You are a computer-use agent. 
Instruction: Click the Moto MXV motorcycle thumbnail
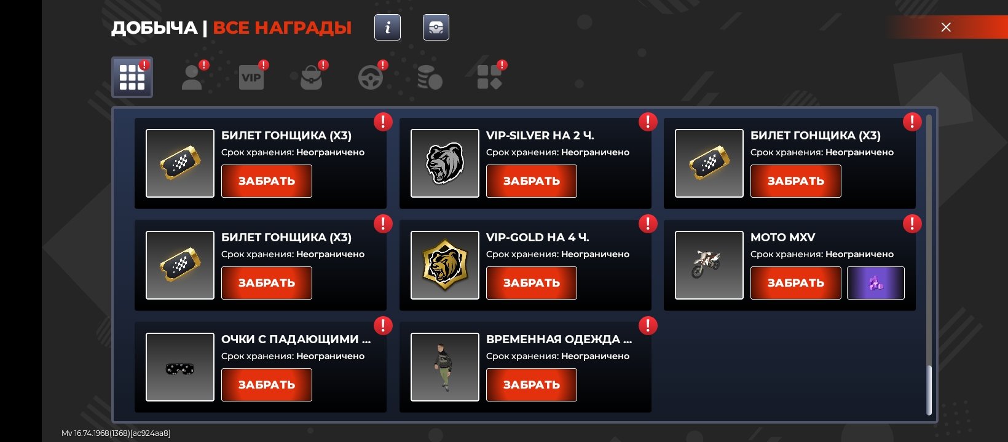pyautogui.click(x=709, y=265)
